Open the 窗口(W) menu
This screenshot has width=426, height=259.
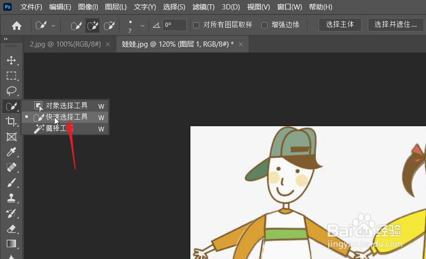coord(289,7)
